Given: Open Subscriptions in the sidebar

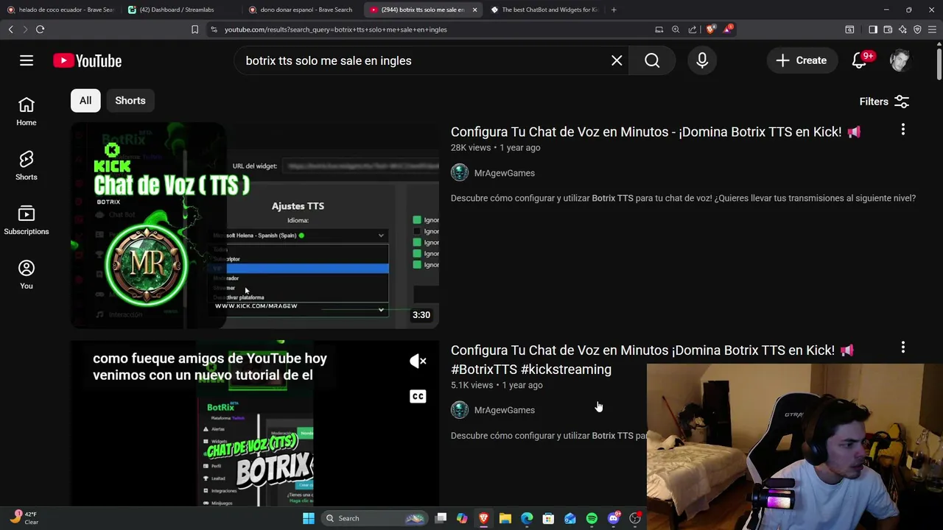Looking at the screenshot, I should [x=27, y=221].
